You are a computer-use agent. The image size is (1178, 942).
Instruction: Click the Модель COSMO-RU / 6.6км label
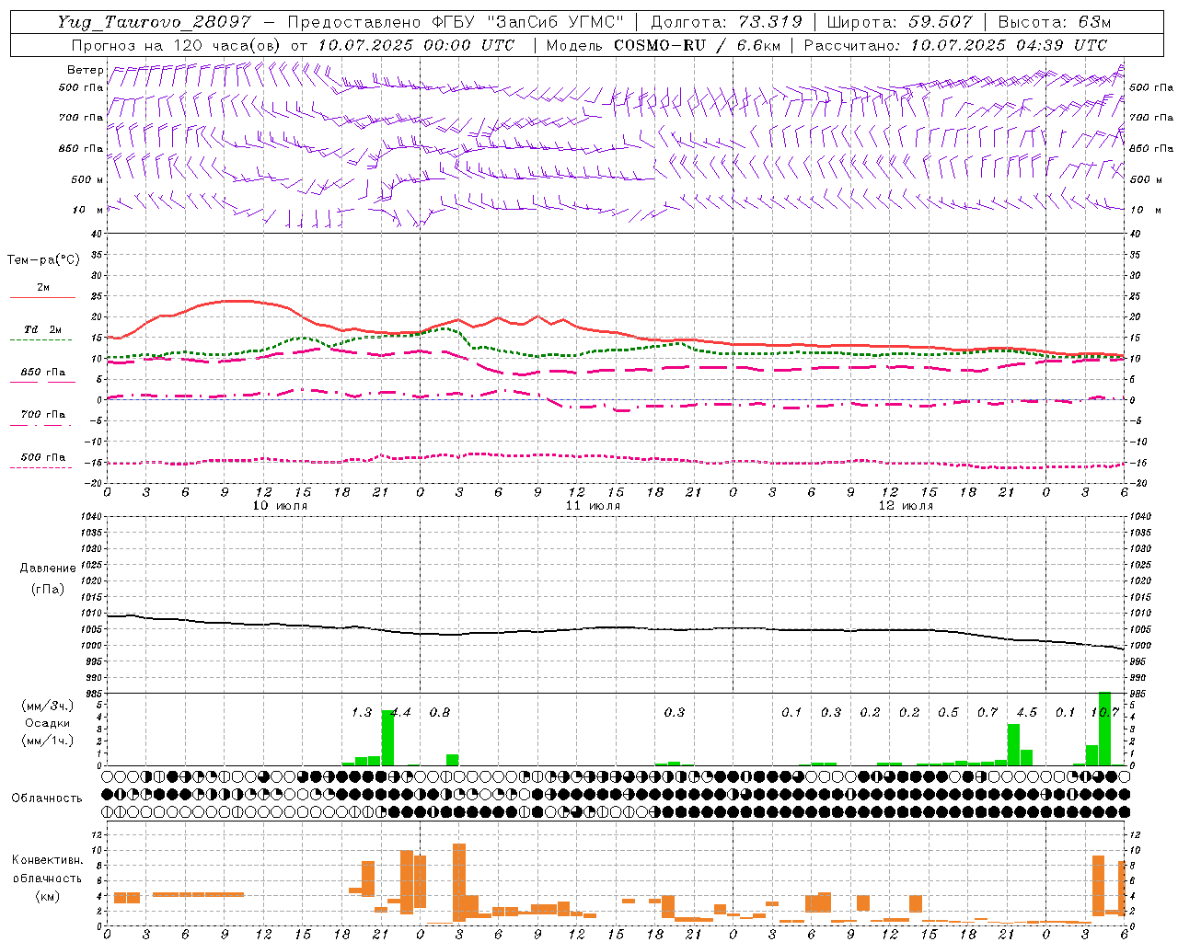[662, 45]
